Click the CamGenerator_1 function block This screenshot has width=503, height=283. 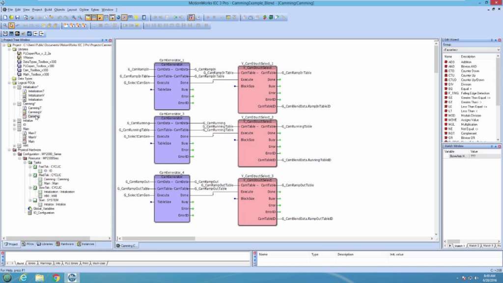172,86
